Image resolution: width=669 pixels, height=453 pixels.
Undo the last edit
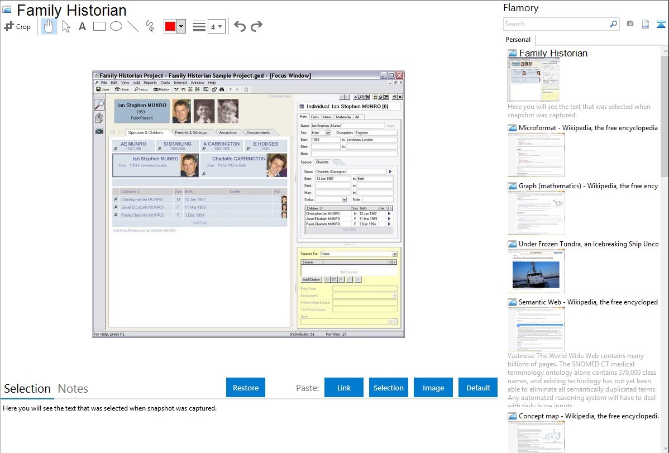[x=240, y=26]
